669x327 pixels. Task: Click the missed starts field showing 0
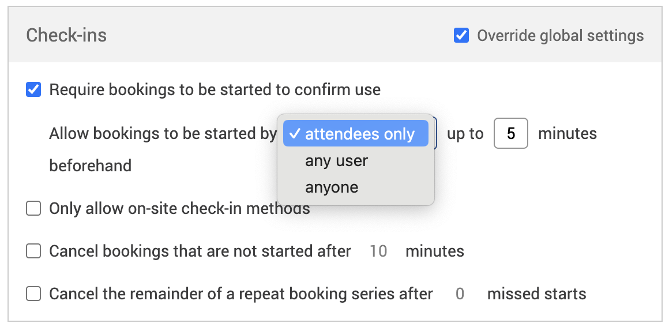460,294
